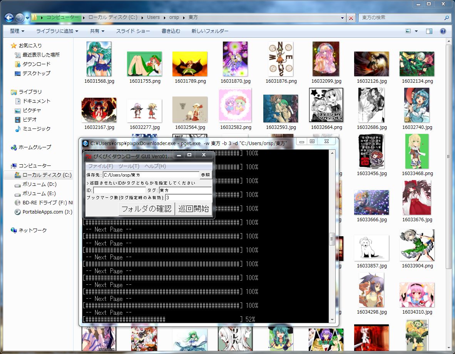
Task: Select file name 16033468.png
Action: 417,174
